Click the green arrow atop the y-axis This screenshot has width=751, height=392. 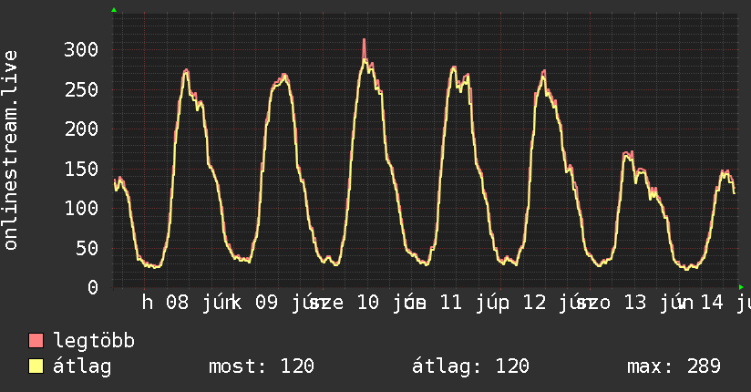(x=114, y=10)
